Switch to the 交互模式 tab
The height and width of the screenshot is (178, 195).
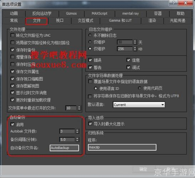(86, 21)
